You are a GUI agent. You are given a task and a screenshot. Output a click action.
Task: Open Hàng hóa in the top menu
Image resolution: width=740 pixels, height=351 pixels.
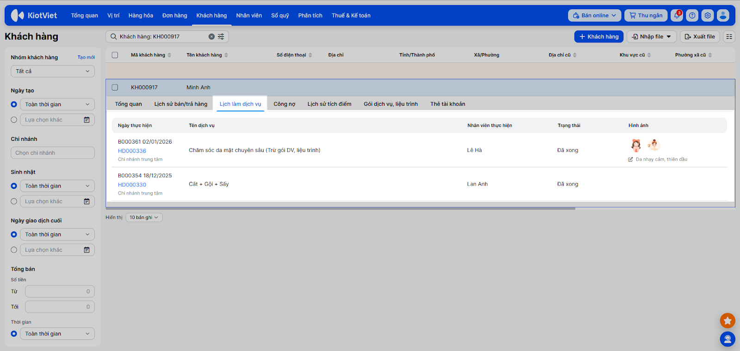click(x=141, y=15)
